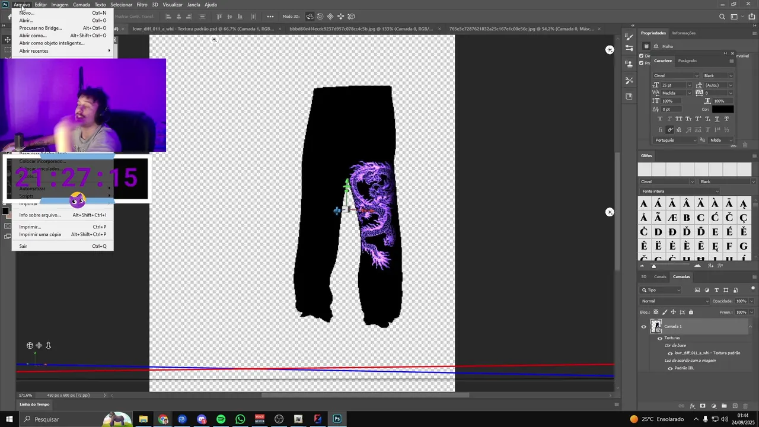Hide Camada 1 layer visibility eye
The width and height of the screenshot is (759, 427).
pos(643,327)
